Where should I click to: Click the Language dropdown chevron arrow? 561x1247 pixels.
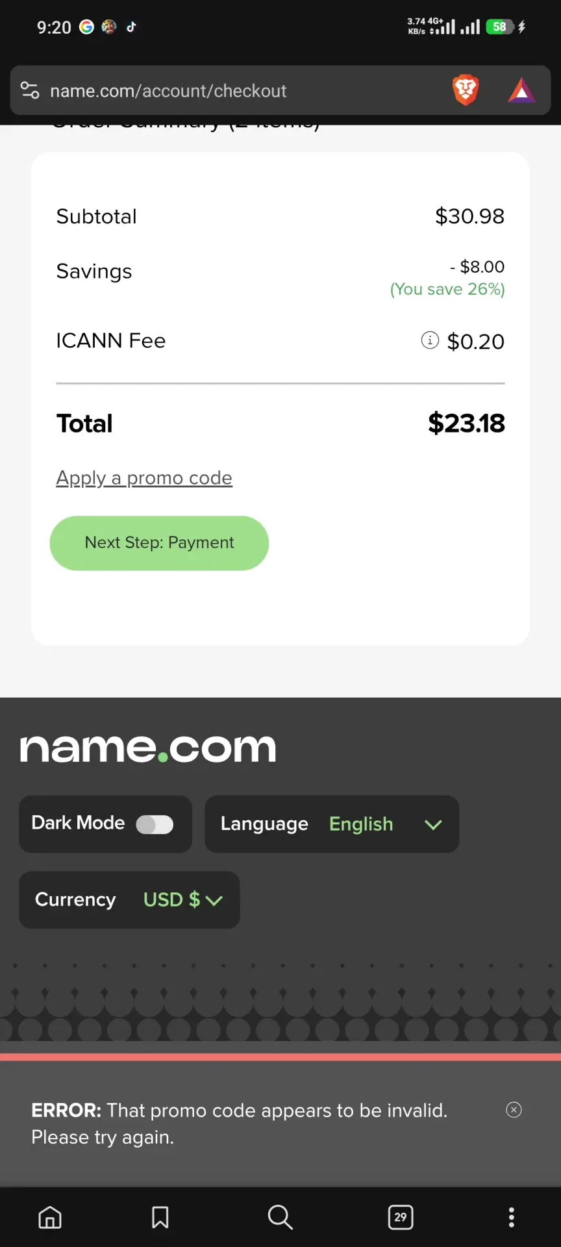coord(433,825)
